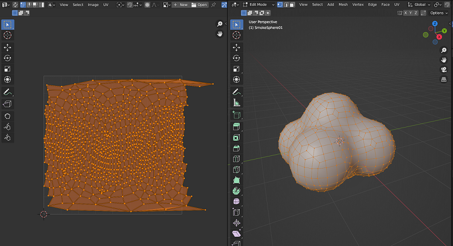Viewport: 453px width, 246px height.
Task: Switch to orthographic/perspective grid icon
Action: pyautogui.click(x=444, y=80)
